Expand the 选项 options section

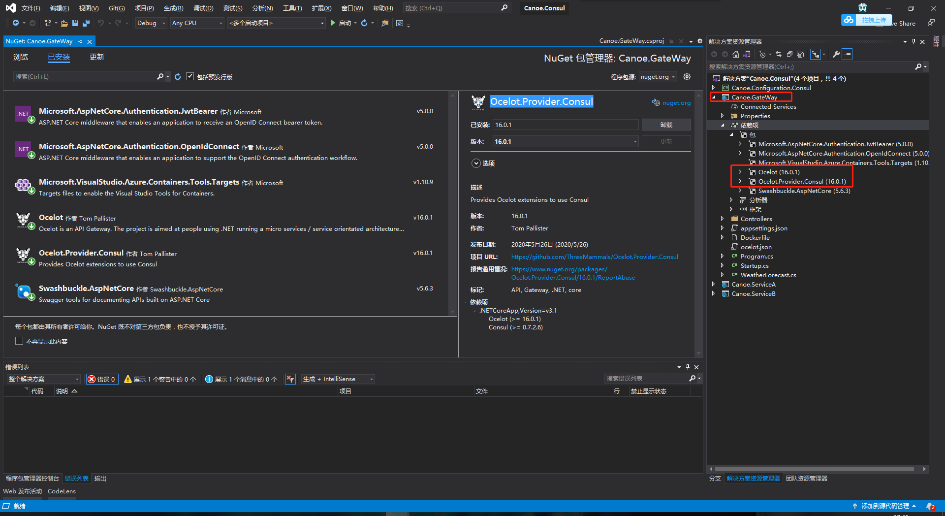point(476,163)
